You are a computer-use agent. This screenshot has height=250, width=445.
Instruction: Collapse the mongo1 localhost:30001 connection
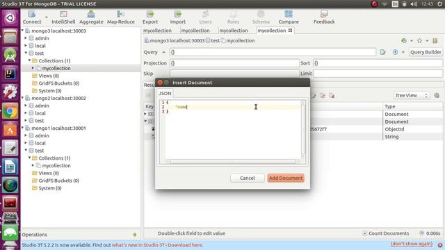click(x=23, y=128)
